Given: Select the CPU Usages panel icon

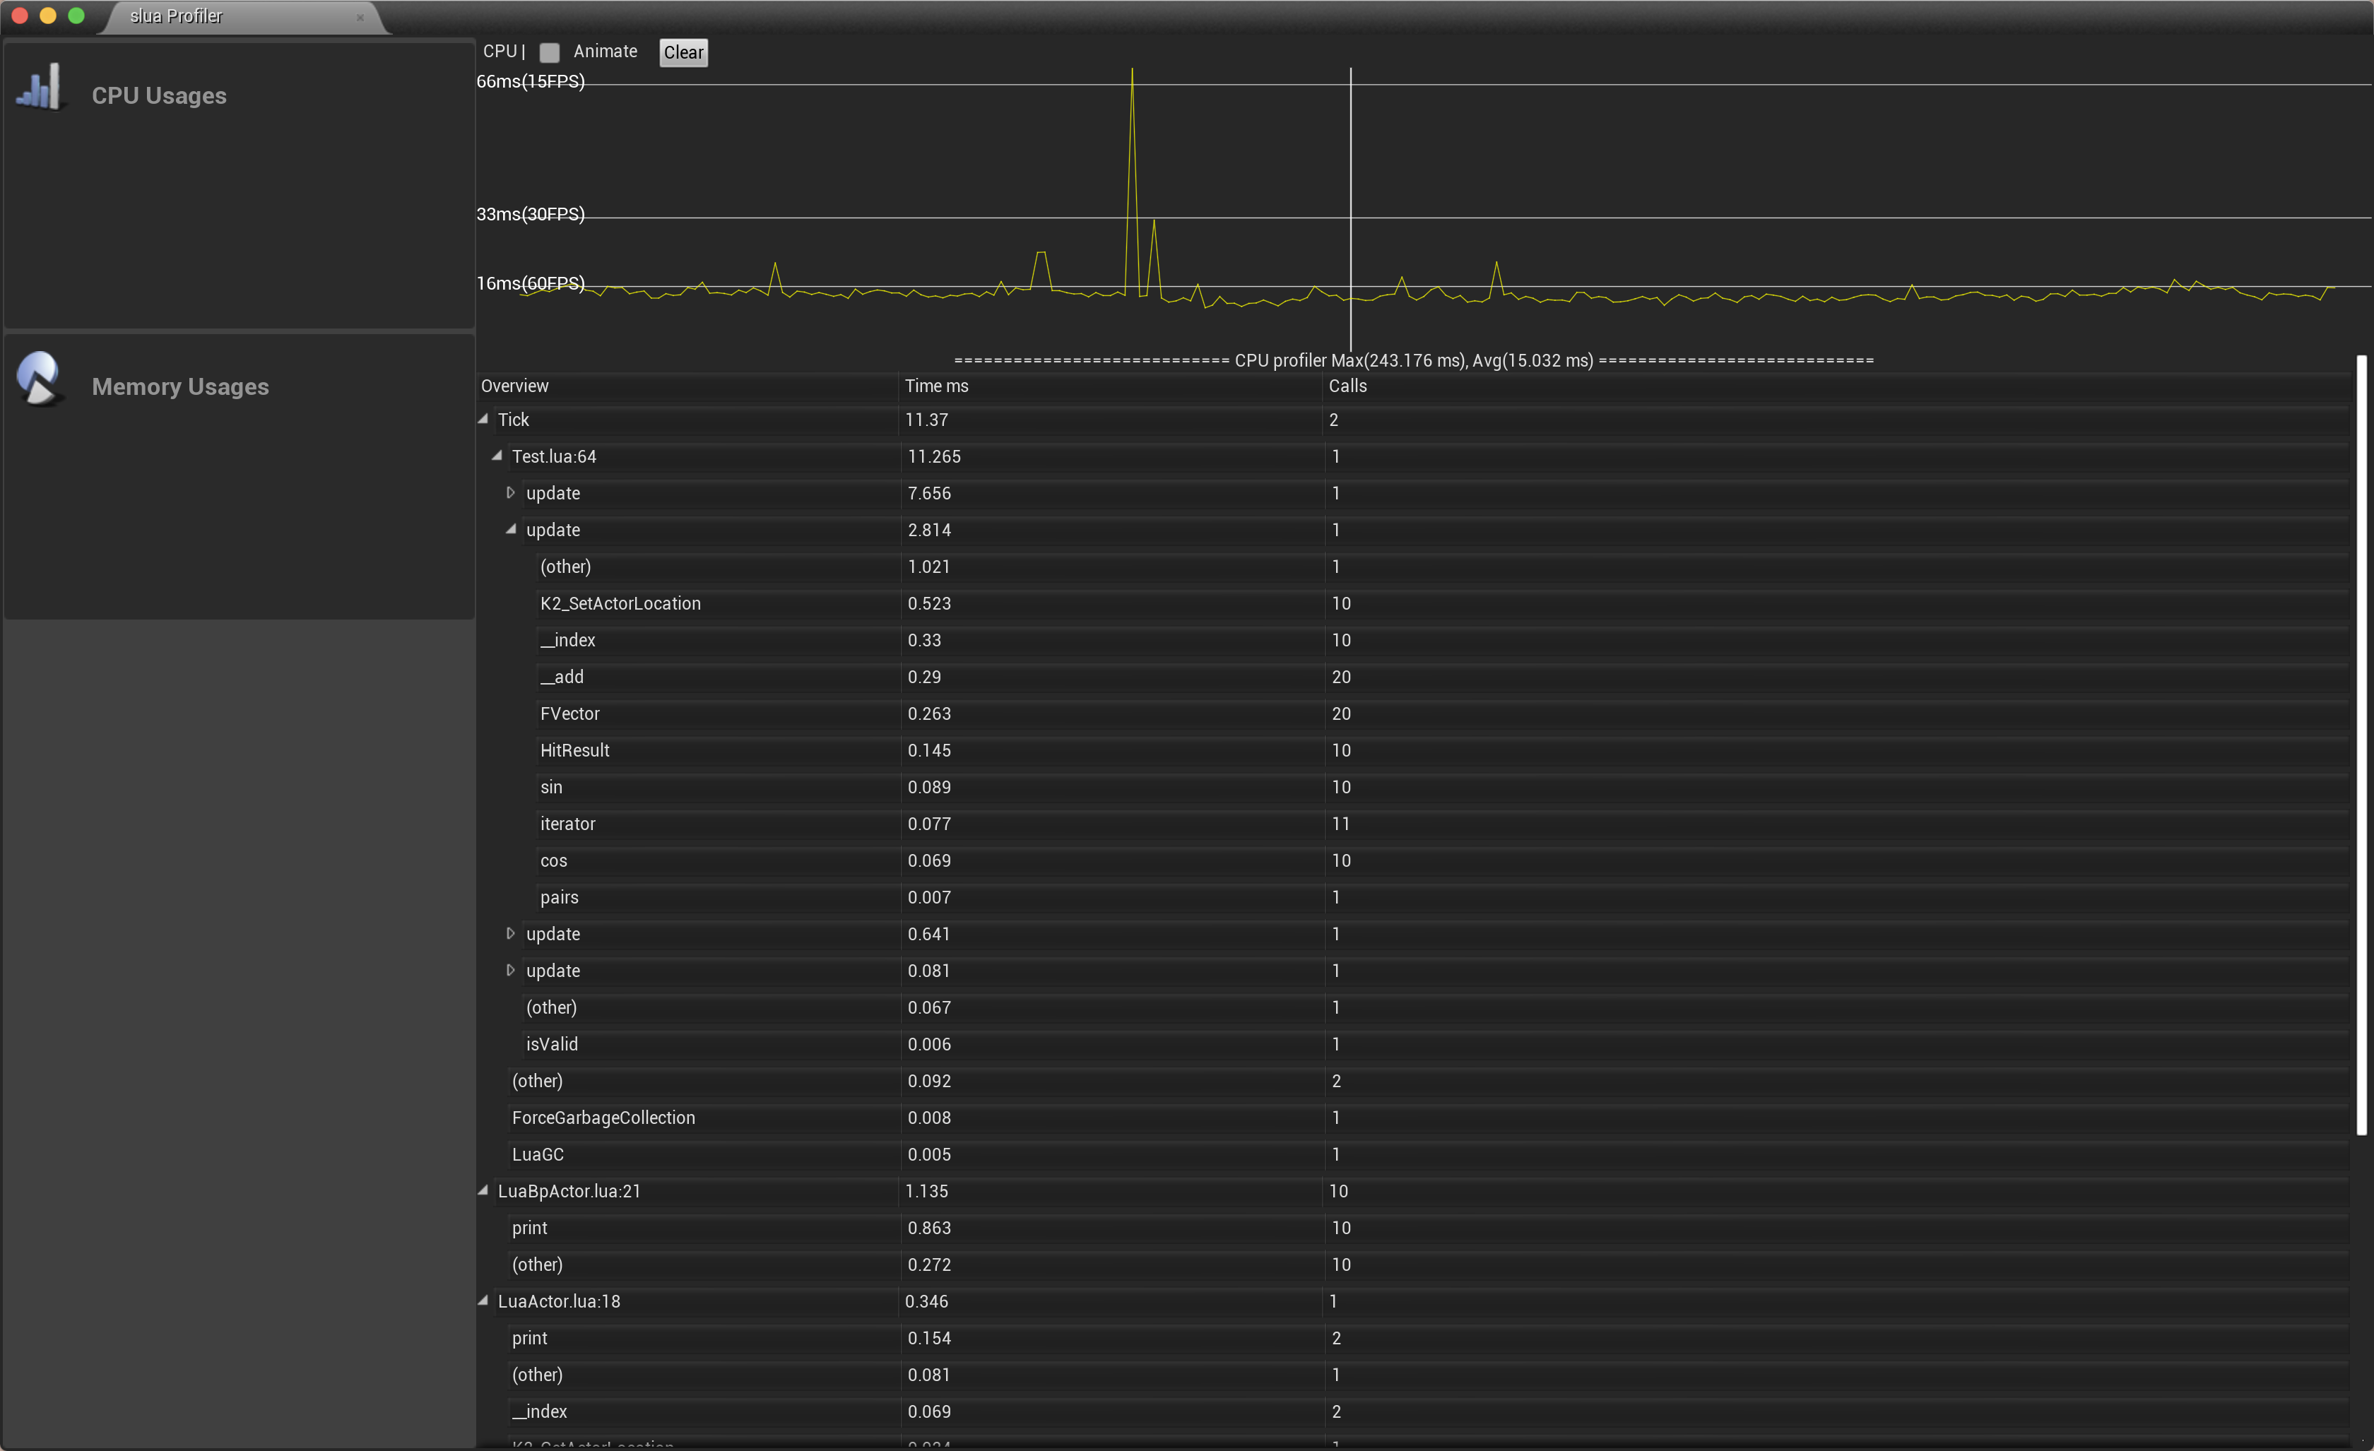Looking at the screenshot, I should (x=40, y=85).
